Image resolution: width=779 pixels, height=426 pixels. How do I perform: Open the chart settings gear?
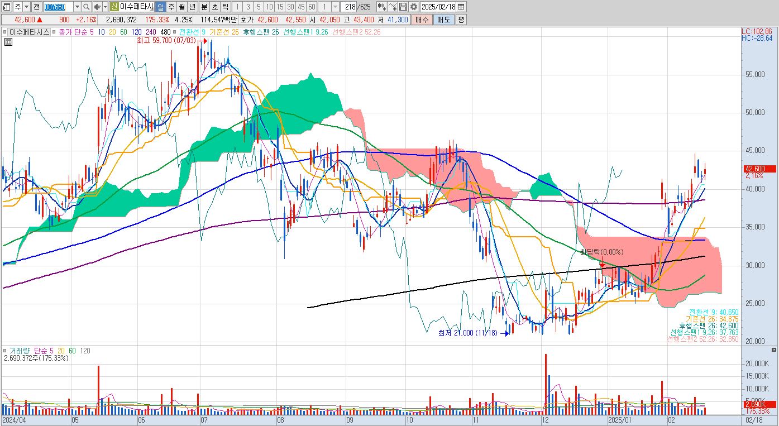pos(413,7)
